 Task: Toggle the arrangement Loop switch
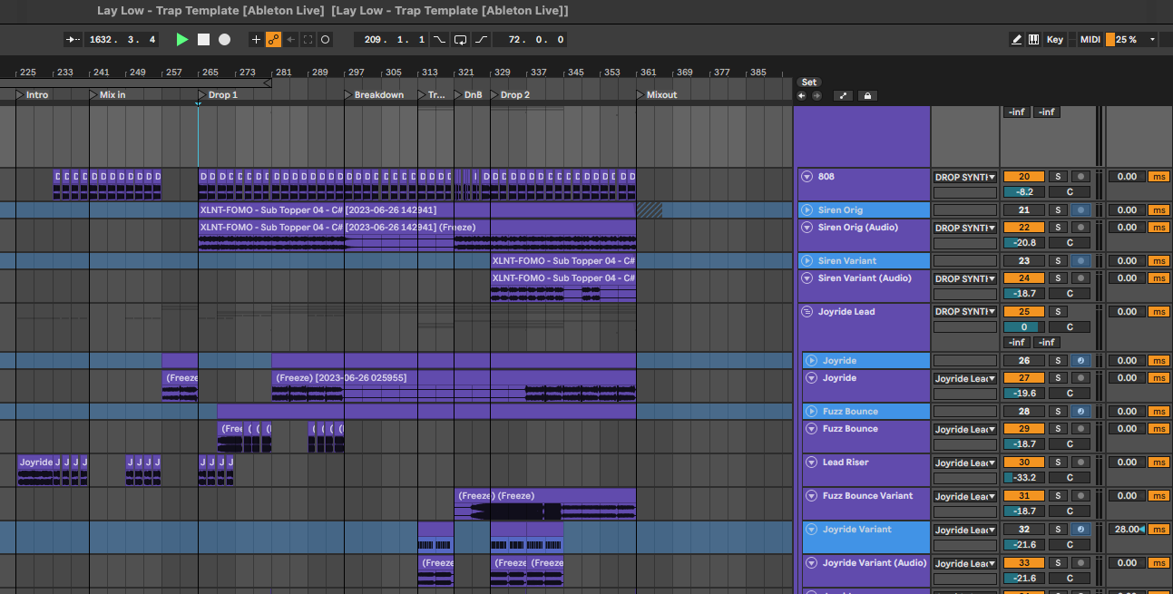pos(460,40)
